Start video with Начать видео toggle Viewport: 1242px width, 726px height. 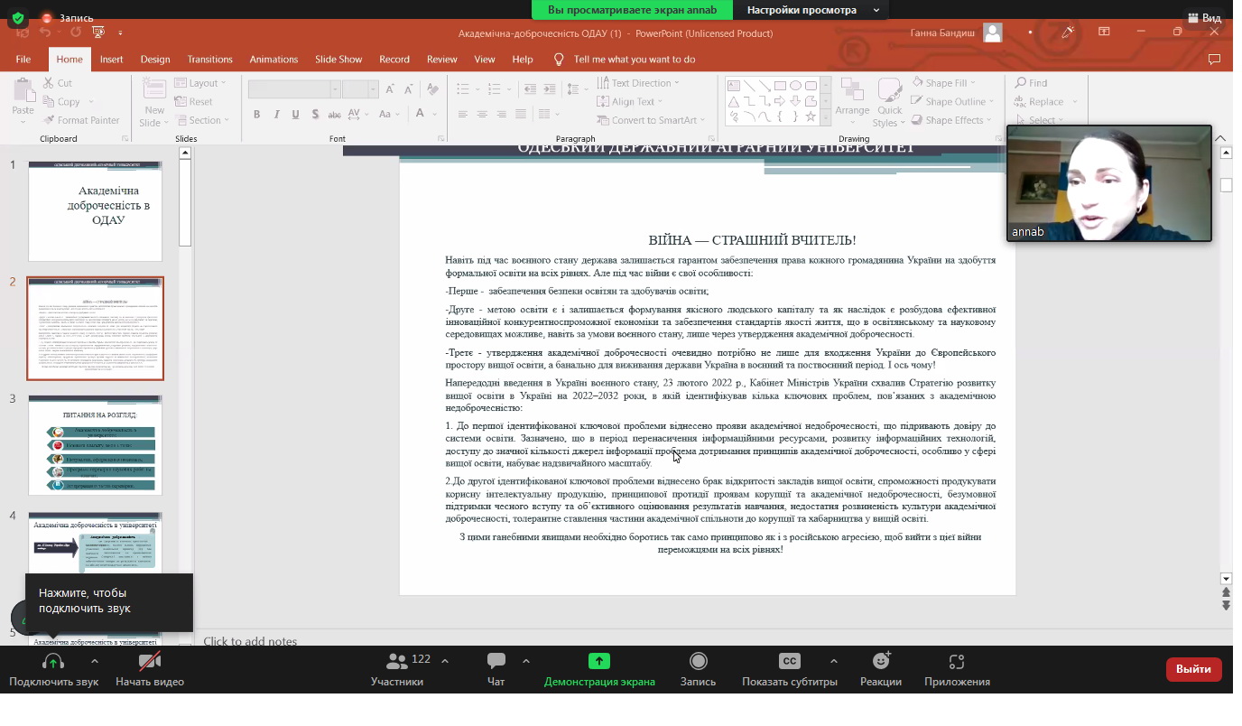[150, 662]
